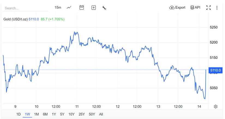
Task: Open the three-dot more options menu
Action: click(x=217, y=8)
